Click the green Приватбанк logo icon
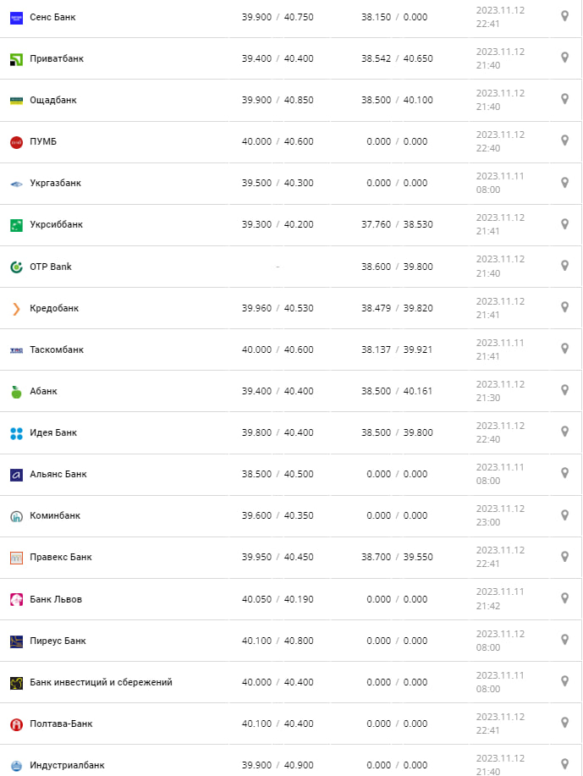Screen dimensions: 583x776 pyautogui.click(x=16, y=59)
